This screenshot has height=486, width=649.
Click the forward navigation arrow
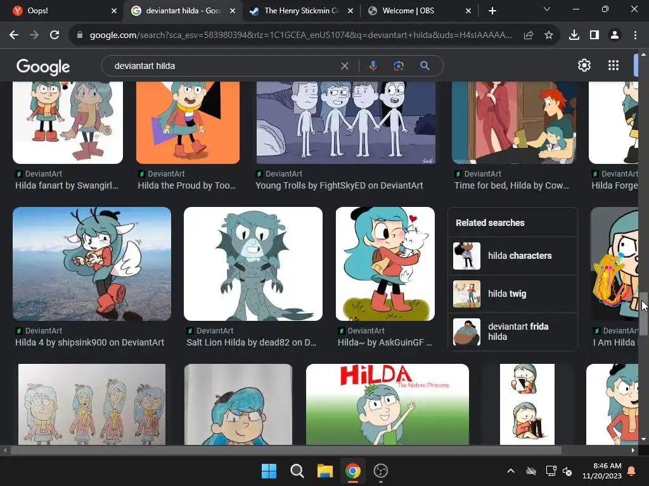click(34, 35)
